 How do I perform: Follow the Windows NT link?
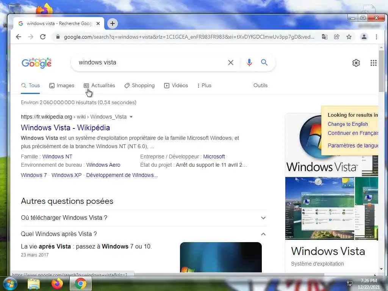coord(58,156)
